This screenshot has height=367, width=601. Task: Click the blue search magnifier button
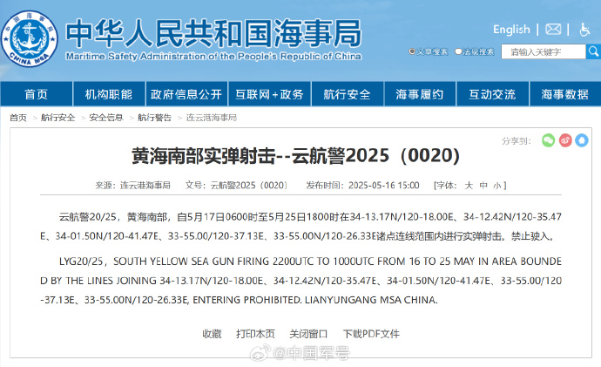point(593,51)
